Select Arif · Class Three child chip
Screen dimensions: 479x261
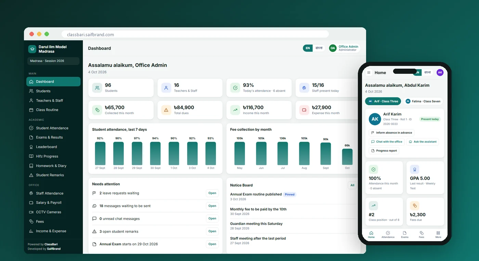tap(383, 101)
